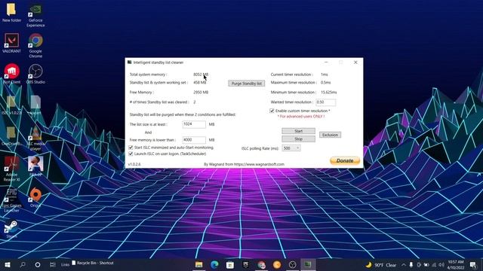Open Cortana from the taskbar
This screenshot has height=271, width=483.
37,264
